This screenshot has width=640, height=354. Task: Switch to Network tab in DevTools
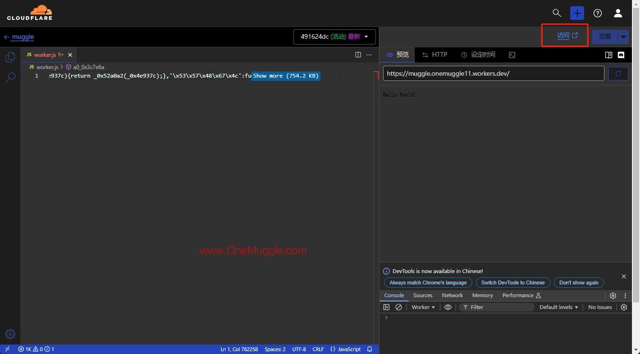[452, 295]
